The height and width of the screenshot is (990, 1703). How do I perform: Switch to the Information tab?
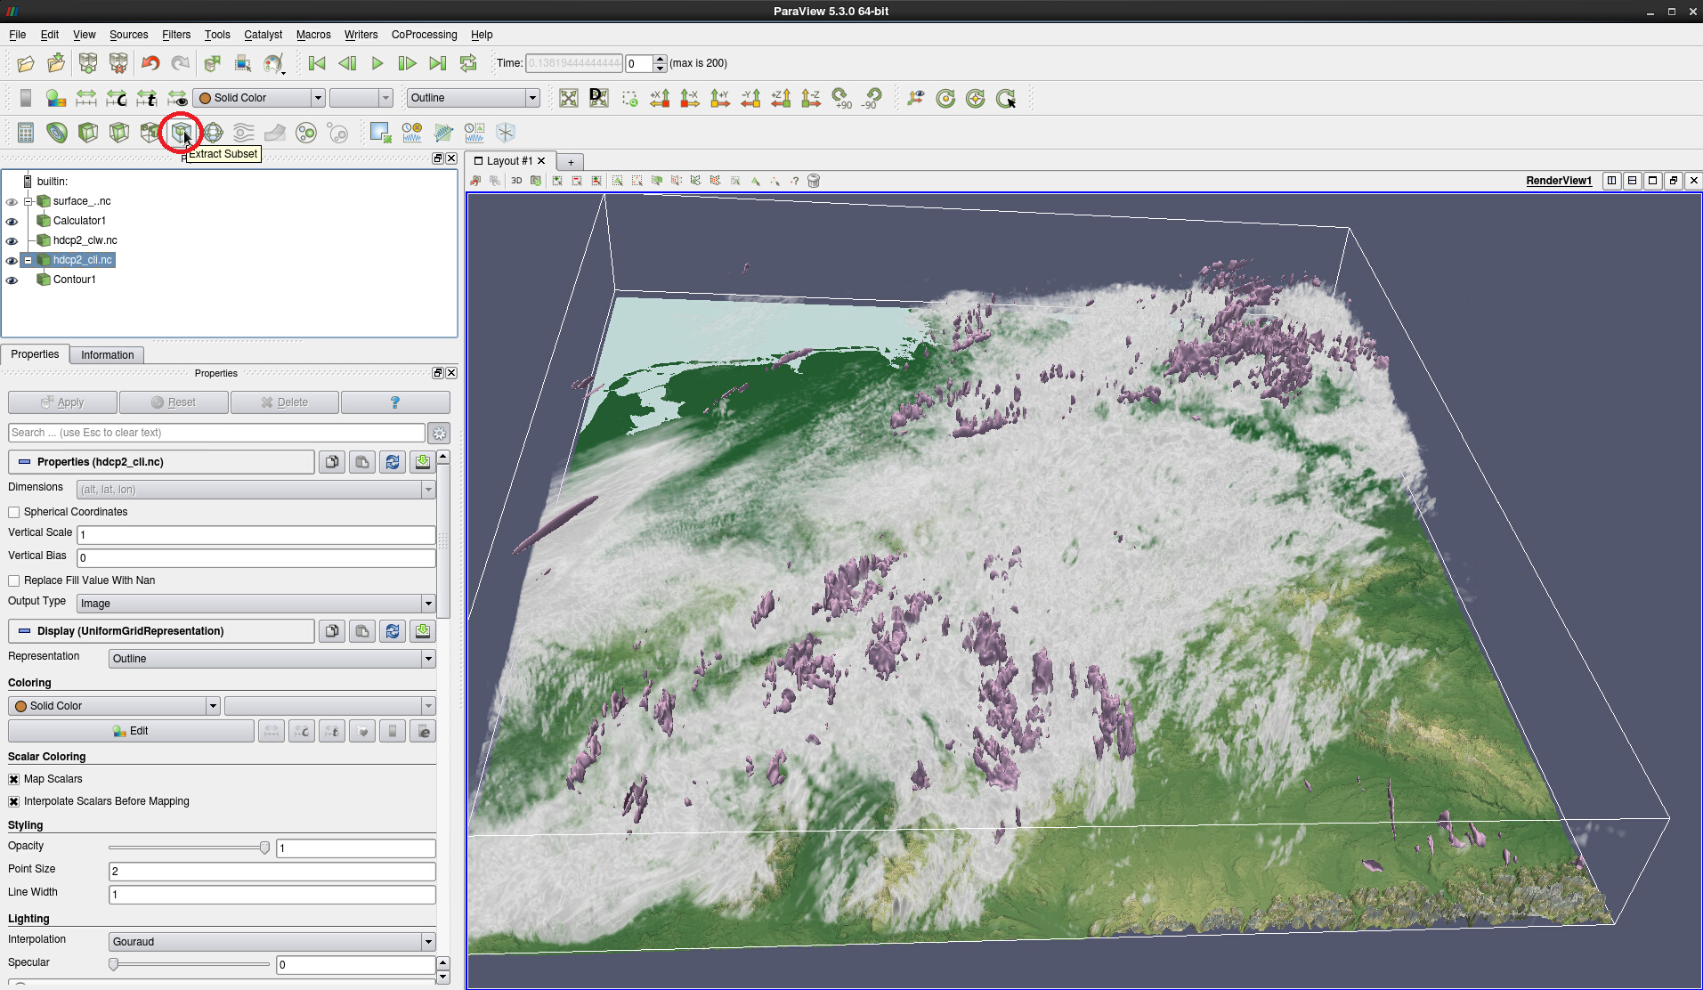click(x=107, y=355)
